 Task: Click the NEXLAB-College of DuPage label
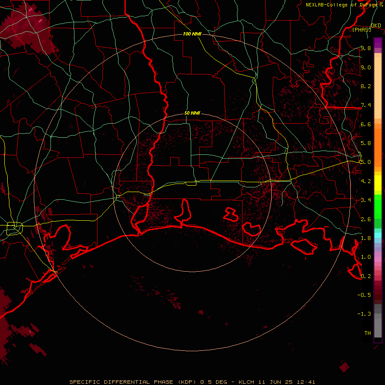(x=342, y=5)
